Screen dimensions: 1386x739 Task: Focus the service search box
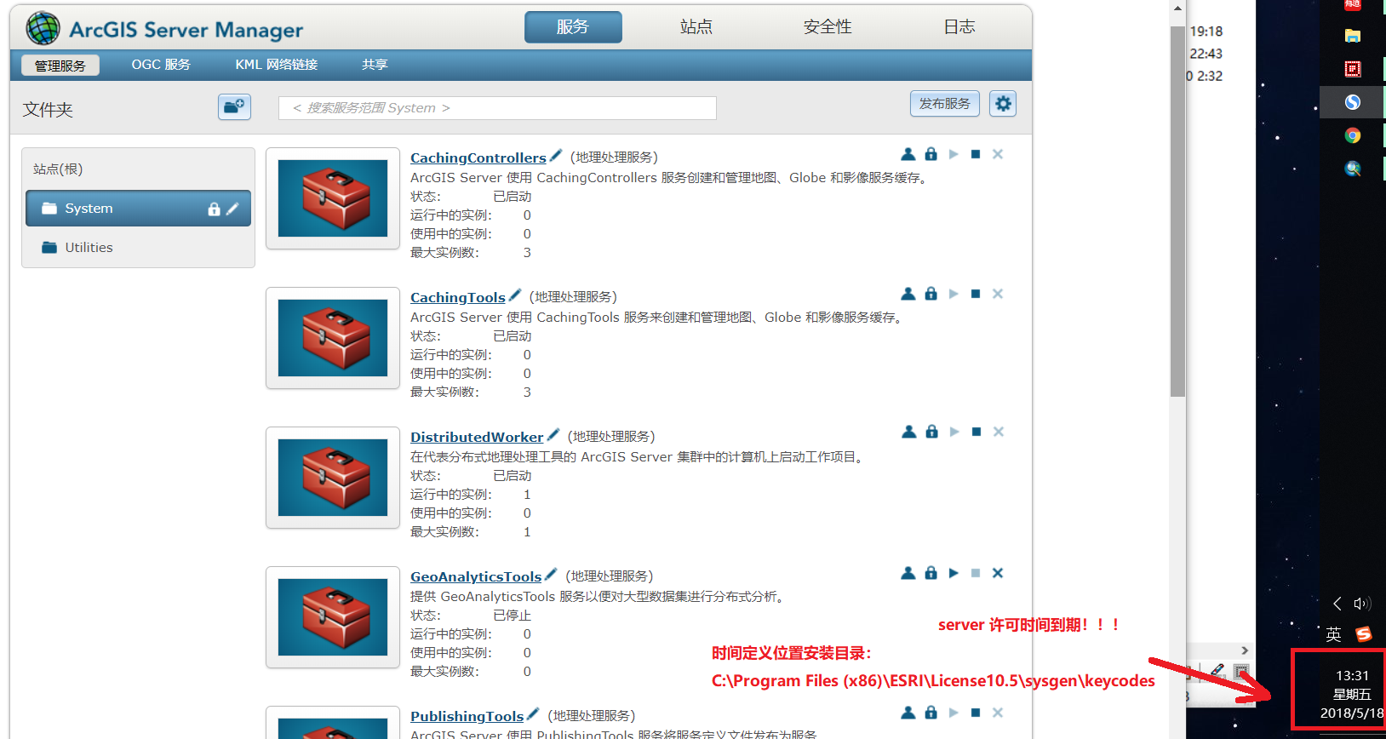[497, 108]
